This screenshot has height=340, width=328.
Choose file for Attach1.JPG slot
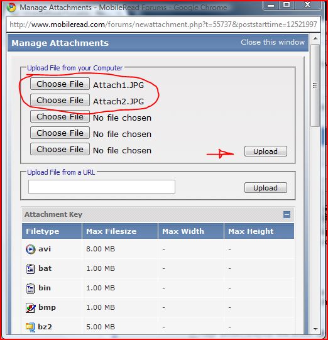click(x=60, y=84)
